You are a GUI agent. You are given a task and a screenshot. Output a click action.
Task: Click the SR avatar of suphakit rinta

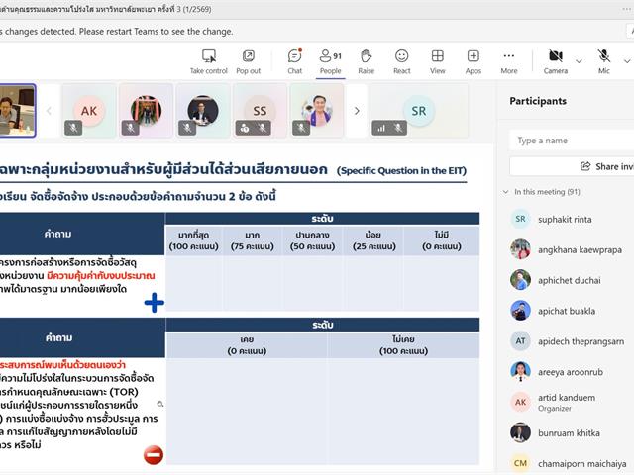[520, 219]
